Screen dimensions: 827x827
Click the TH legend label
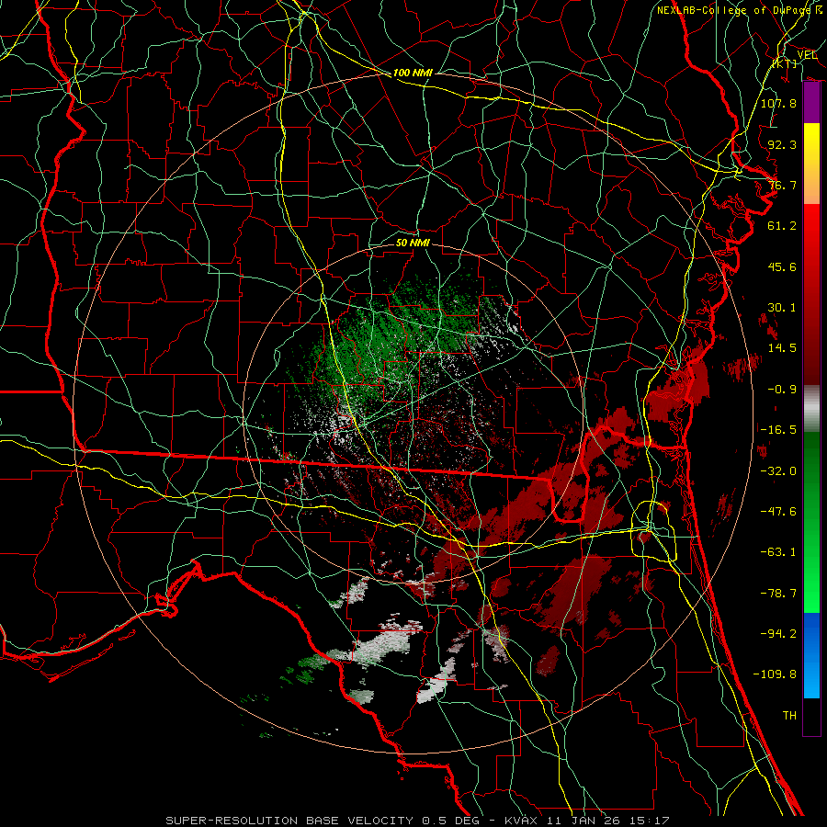coord(789,716)
